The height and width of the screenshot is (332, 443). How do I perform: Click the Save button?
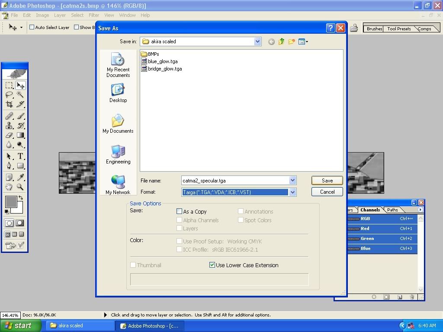pyautogui.click(x=327, y=180)
